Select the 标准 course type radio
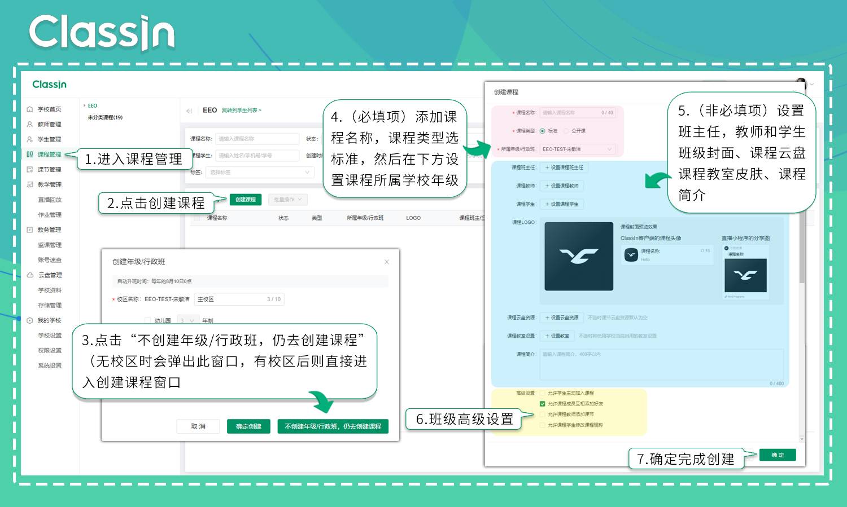The image size is (847, 507). point(543,131)
